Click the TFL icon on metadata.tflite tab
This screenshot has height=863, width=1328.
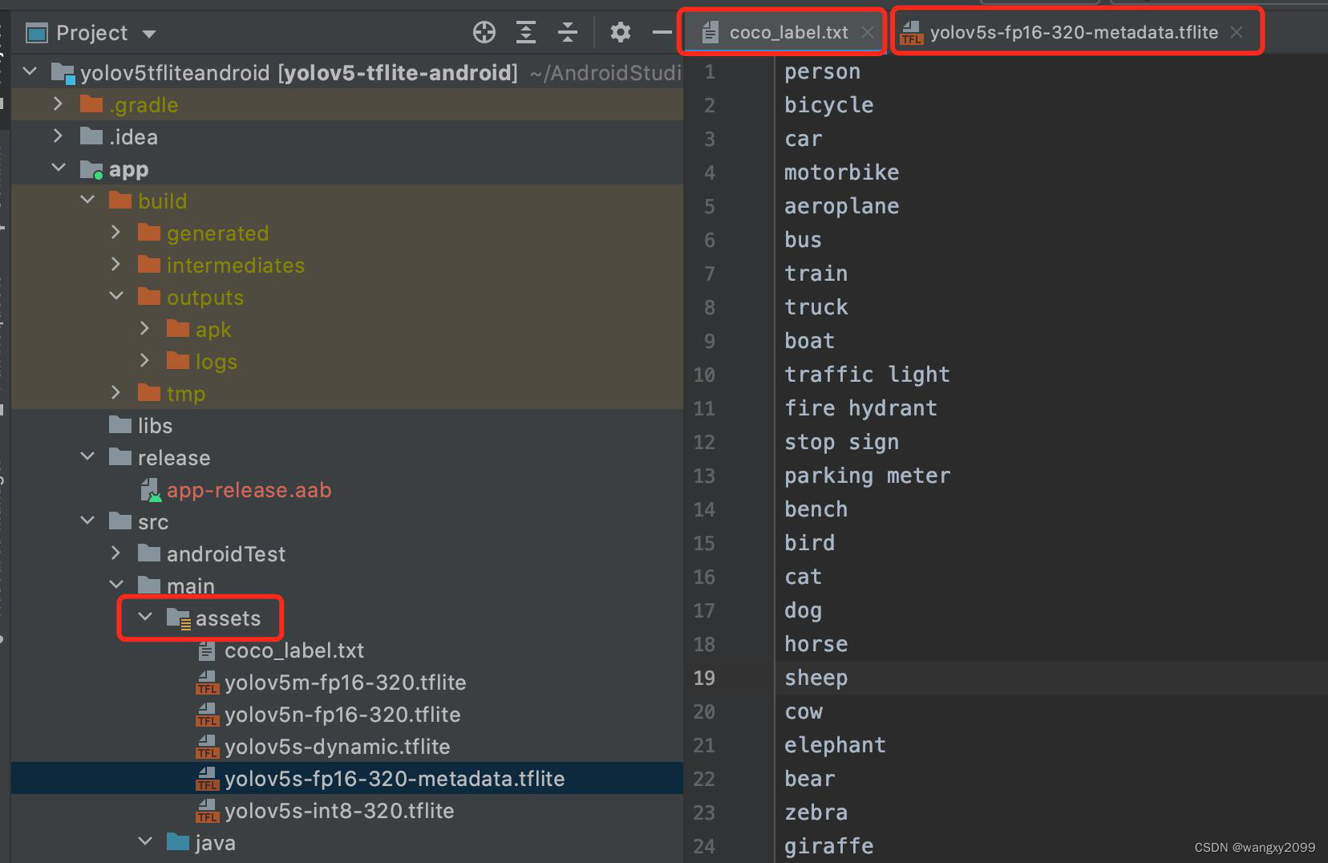click(911, 33)
